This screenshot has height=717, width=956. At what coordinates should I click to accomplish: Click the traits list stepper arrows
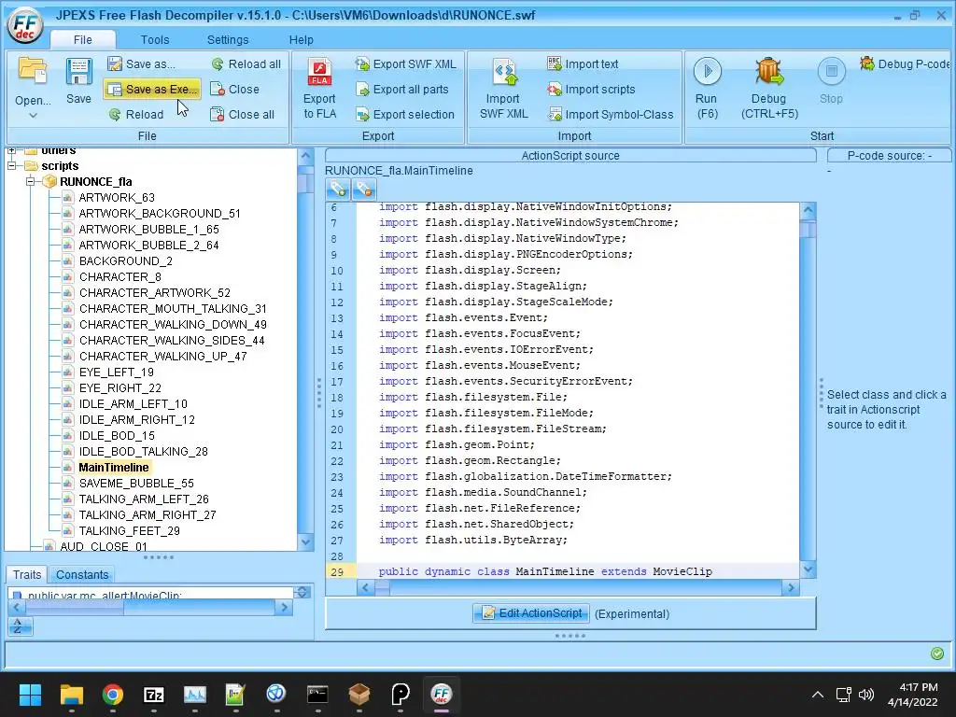tap(302, 592)
